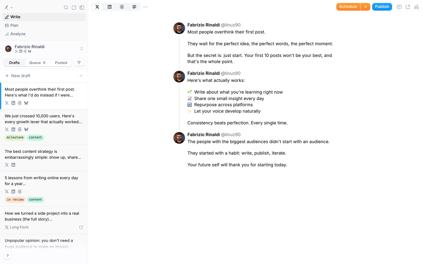
Task: Click the 'in review' tag
Action: [x=15, y=200]
